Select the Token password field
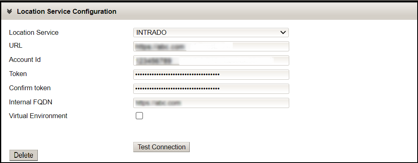This screenshot has width=418, height=163. coord(211,75)
